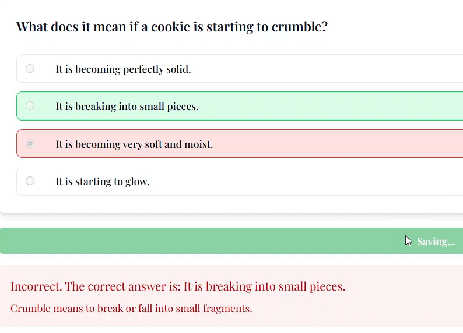Image resolution: width=463 pixels, height=333 pixels.
Task: Select the radio button for "becoming perfectly solid"
Action: pos(30,69)
